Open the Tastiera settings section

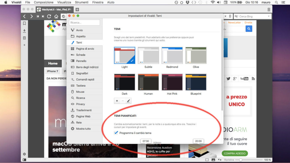click(84, 85)
